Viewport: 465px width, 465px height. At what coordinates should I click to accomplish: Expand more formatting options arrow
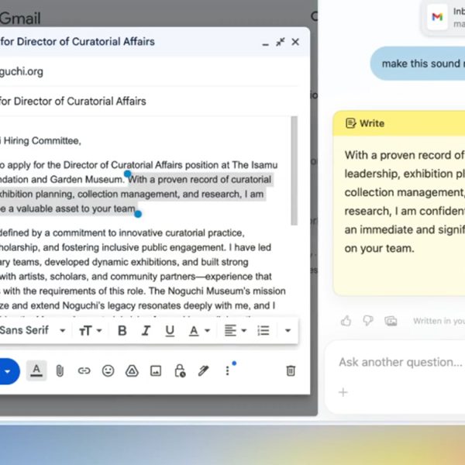click(288, 330)
